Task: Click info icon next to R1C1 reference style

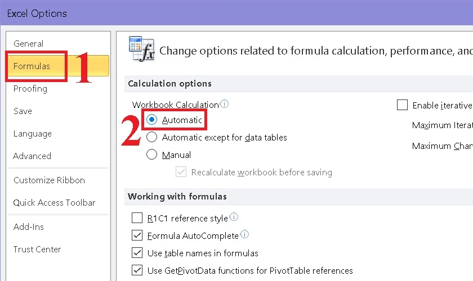Action: [234, 216]
